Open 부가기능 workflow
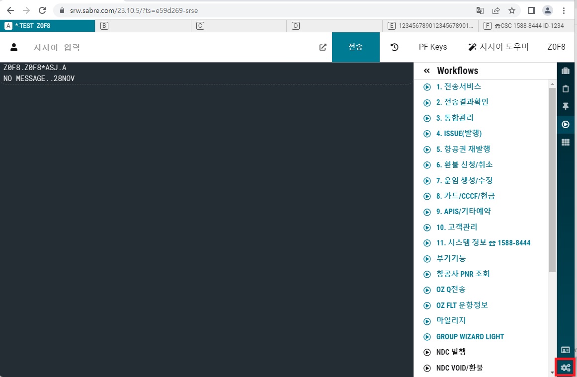This screenshot has height=377, width=577. tap(451, 259)
